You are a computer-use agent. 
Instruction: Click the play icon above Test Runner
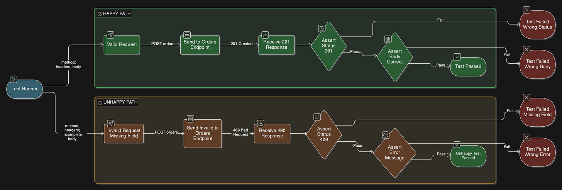[14, 79]
